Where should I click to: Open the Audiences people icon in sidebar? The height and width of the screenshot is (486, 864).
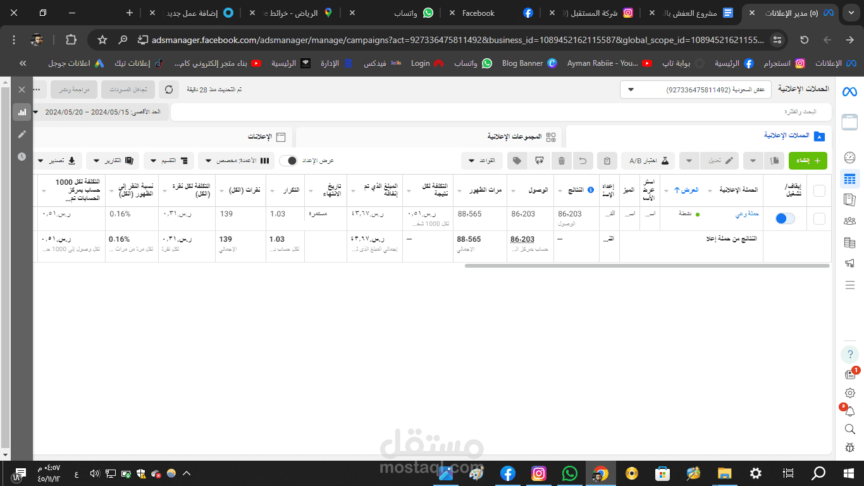pyautogui.click(x=849, y=221)
